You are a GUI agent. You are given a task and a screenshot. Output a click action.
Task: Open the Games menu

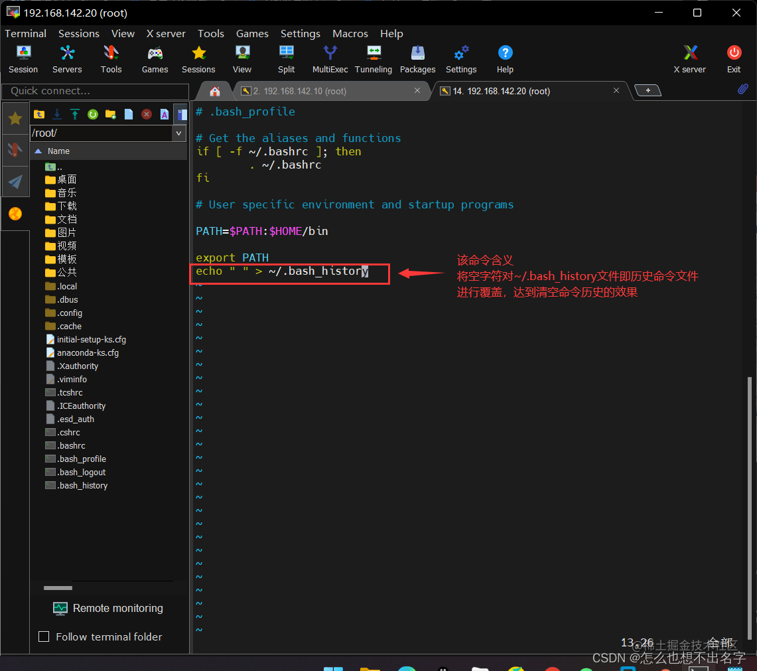tap(252, 33)
